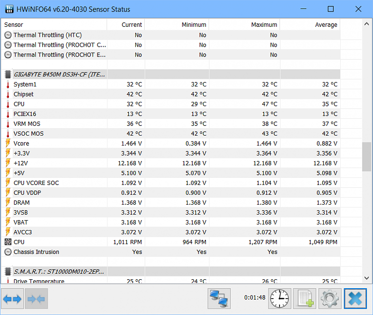Click the 1,011 RPM current fan value
The image size is (373, 315).
point(127,242)
